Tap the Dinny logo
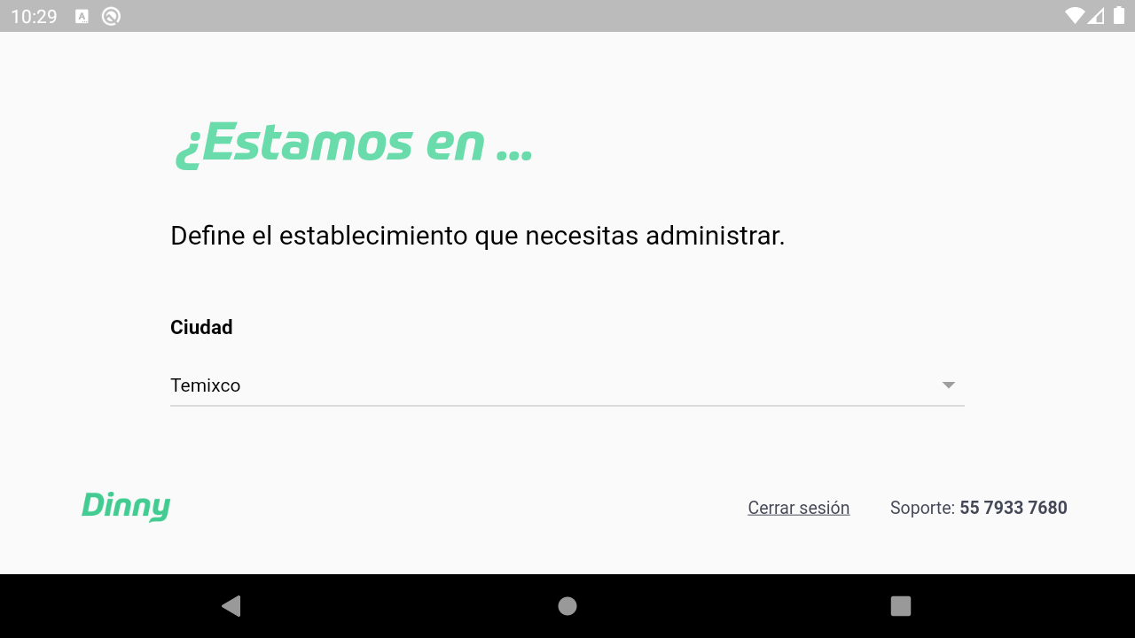The image size is (1135, 638). click(x=126, y=506)
